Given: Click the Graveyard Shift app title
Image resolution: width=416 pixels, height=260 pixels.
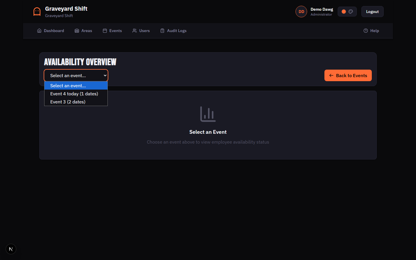Looking at the screenshot, I should click(66, 9).
